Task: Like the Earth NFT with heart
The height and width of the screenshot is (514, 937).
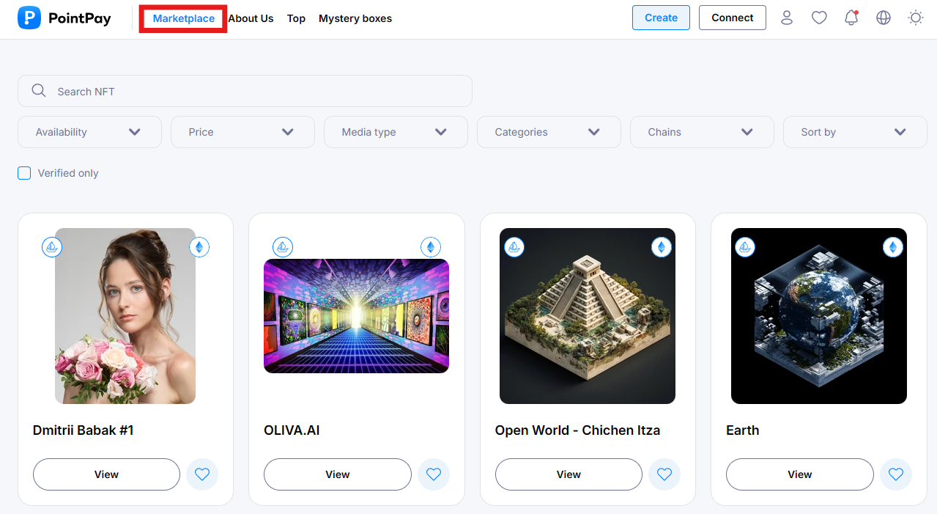Action: [x=896, y=474]
